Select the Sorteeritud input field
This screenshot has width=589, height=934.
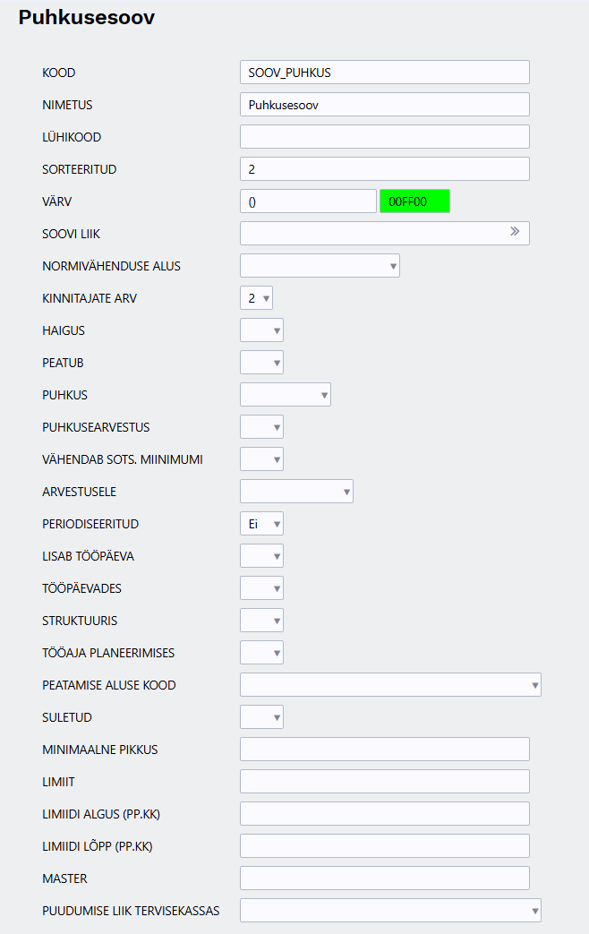tap(384, 169)
